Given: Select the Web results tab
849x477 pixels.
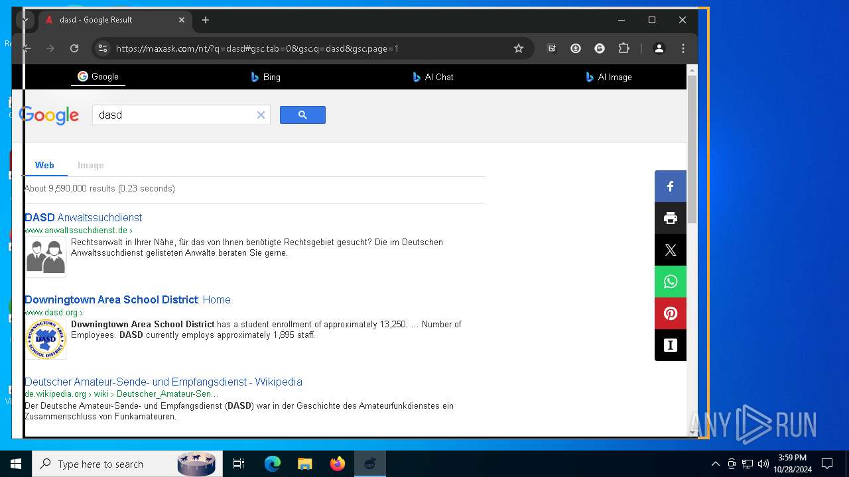Looking at the screenshot, I should tap(44, 165).
